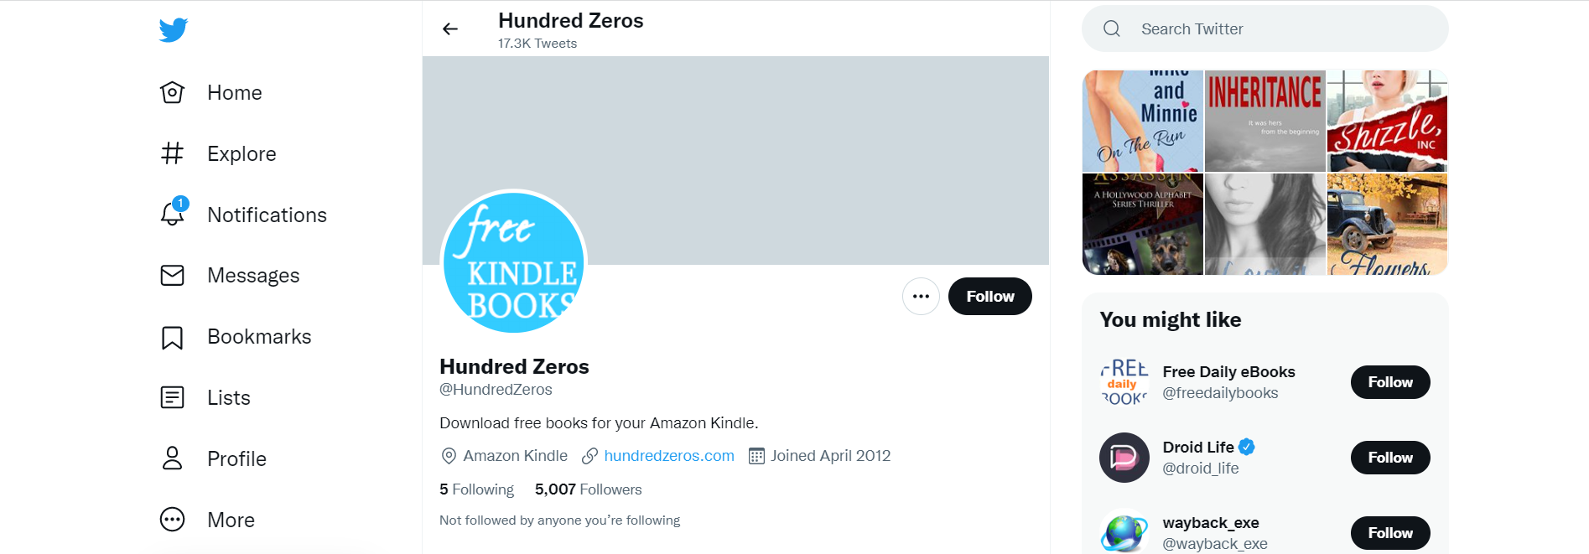This screenshot has width=1589, height=554.
Task: View the 5 Following list
Action: [x=476, y=489]
